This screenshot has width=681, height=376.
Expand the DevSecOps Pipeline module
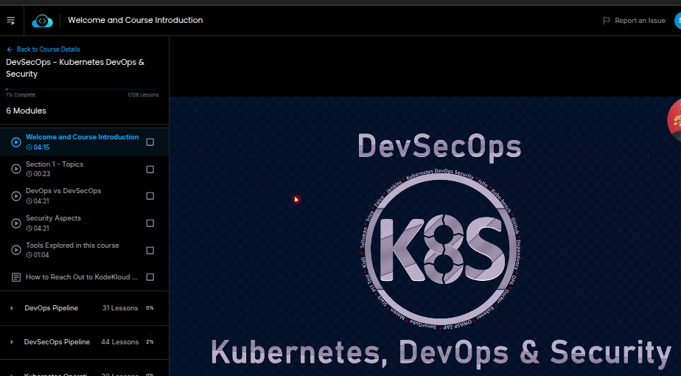click(x=12, y=342)
